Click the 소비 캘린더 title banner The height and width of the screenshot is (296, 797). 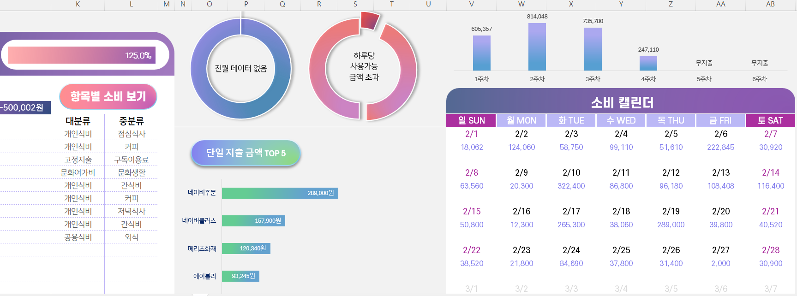[621, 102]
